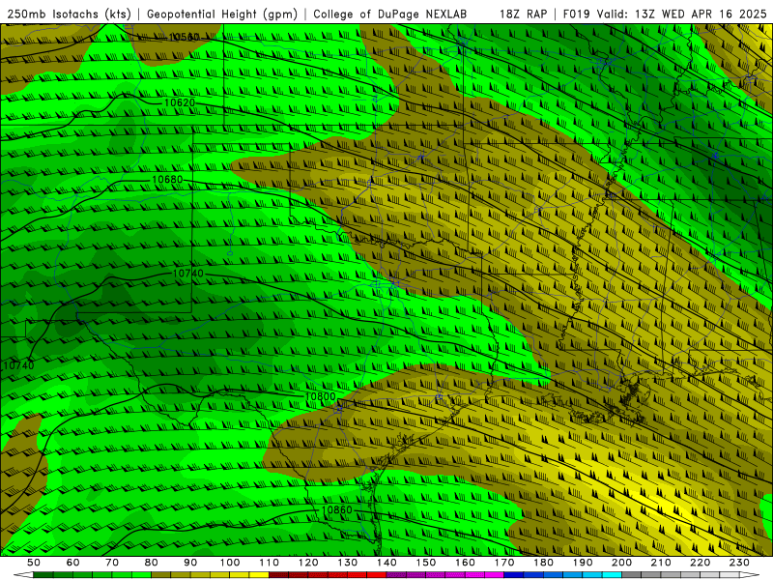Click the colorbar value 120
The width and height of the screenshot is (773, 580).
coord(308,563)
